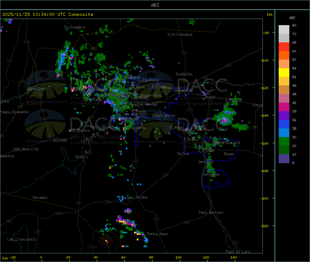Click the '100' km horizontal axis tick

pos(178,258)
